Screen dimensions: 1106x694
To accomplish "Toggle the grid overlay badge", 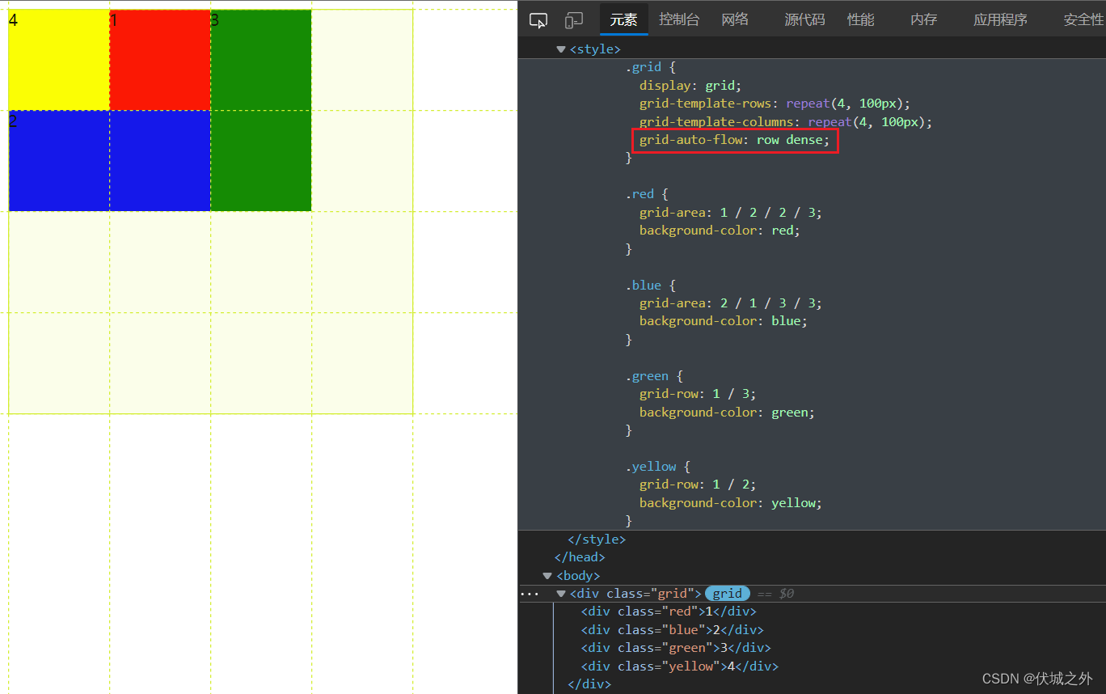I will coord(728,594).
